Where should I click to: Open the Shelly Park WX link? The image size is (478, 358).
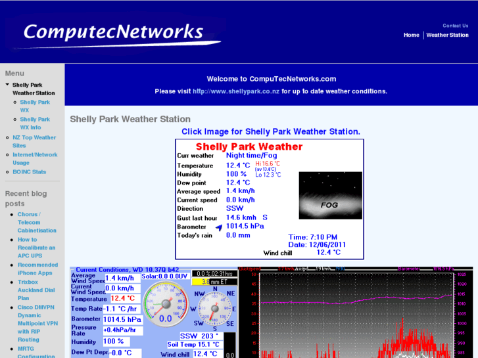(35, 106)
